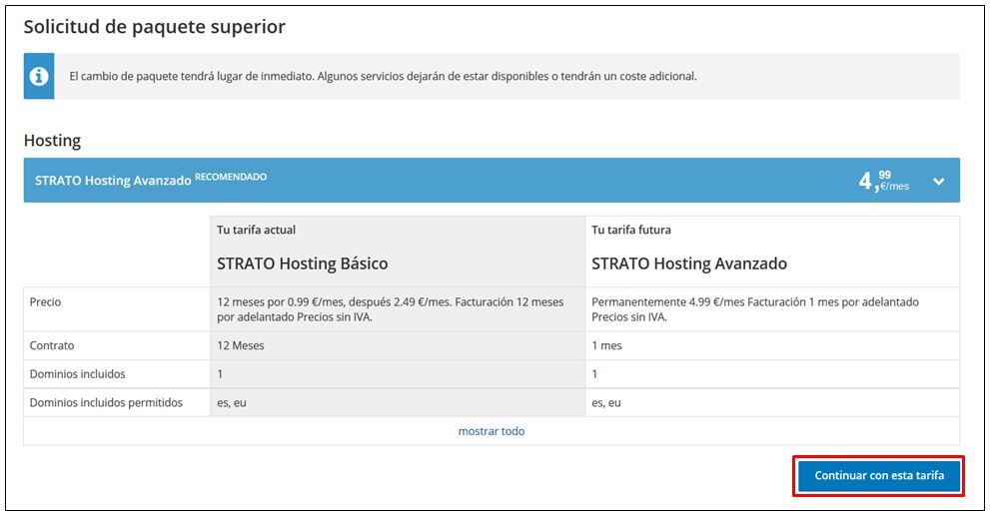The image size is (990, 518).
Task: Click the RECOMENDADO badge
Action: 231,177
